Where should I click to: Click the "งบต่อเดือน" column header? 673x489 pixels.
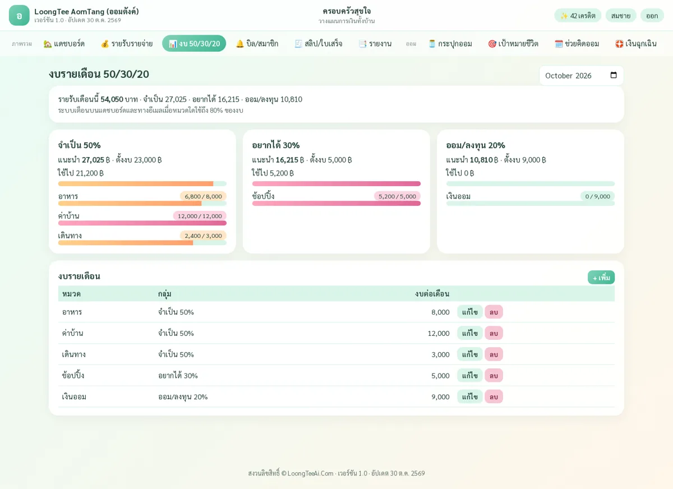432,294
